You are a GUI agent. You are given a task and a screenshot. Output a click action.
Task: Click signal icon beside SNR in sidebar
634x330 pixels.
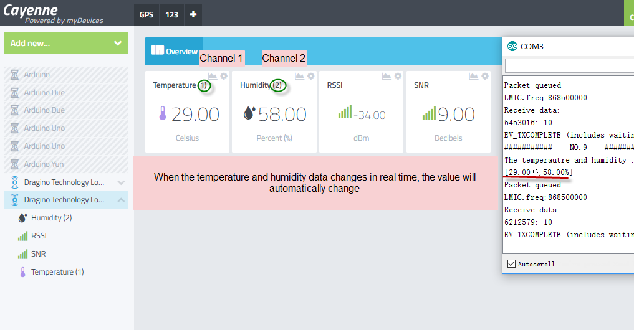click(22, 254)
